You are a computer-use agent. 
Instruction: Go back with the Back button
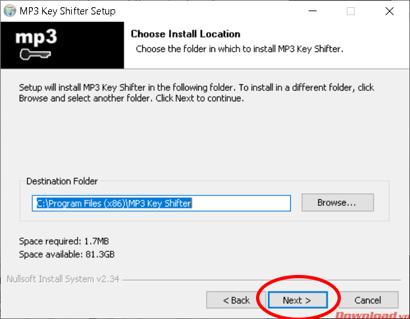coord(236,300)
